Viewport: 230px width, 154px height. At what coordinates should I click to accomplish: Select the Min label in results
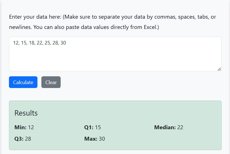[x=20, y=127]
